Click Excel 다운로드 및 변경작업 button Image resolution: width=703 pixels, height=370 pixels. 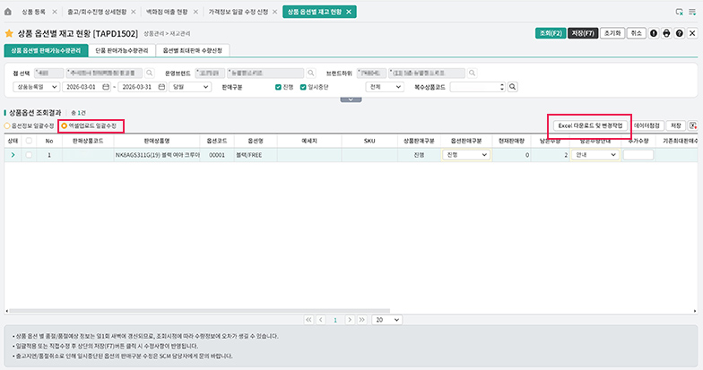pos(590,125)
